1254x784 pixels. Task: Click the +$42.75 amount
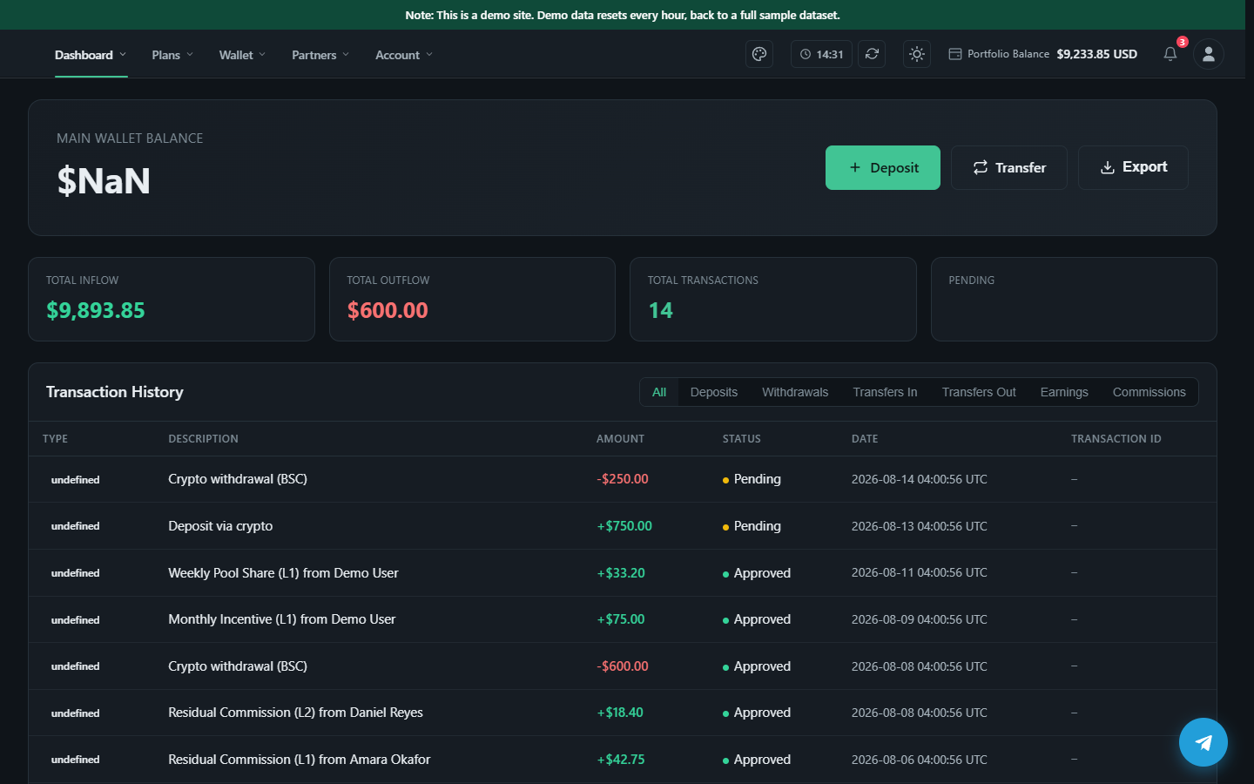tap(621, 760)
